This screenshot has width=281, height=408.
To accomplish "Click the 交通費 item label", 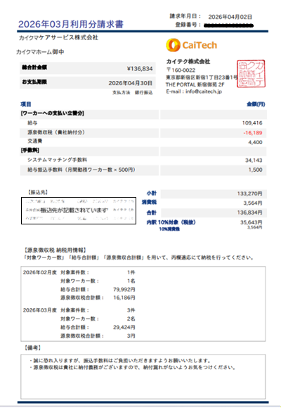I will click(x=35, y=141).
